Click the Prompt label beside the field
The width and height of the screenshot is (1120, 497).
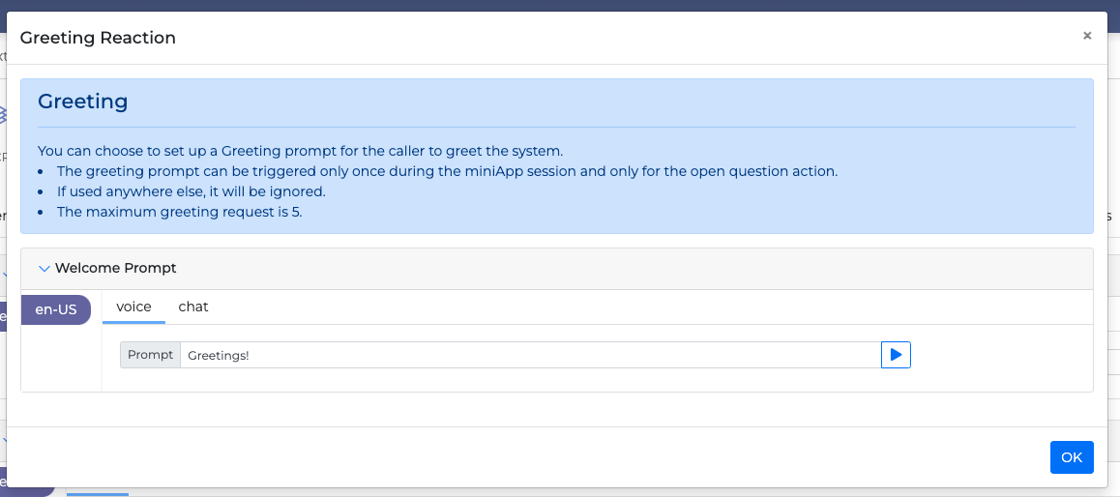tap(150, 355)
